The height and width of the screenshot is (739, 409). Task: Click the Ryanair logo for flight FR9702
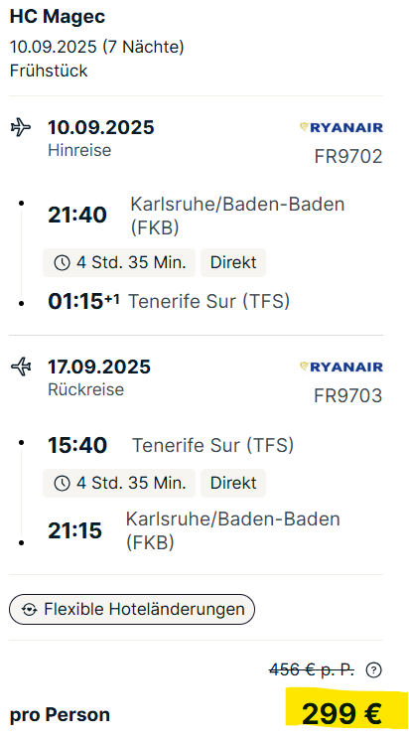341,128
